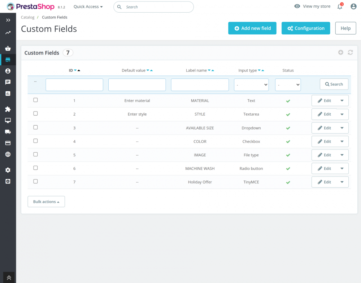Open the Catalog store icon in sidebar

pos(8,60)
